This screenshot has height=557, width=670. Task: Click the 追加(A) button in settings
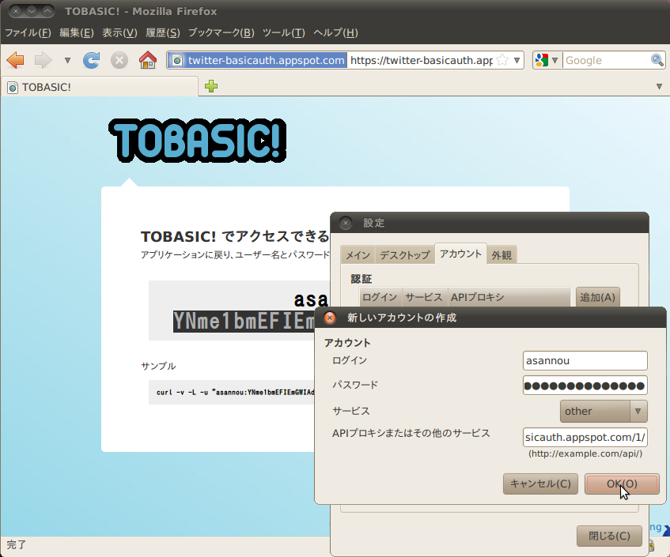(x=597, y=298)
